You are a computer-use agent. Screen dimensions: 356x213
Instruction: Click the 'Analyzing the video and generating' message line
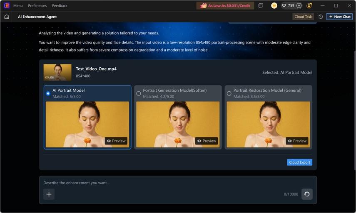(99, 33)
